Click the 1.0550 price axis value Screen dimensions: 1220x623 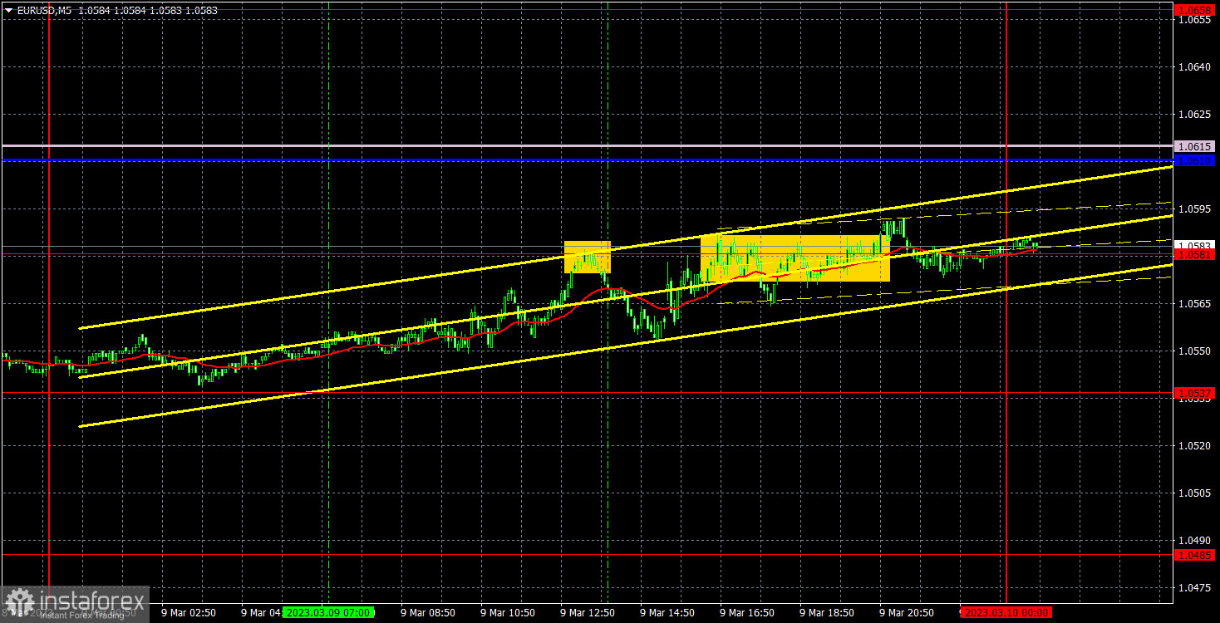(1193, 351)
